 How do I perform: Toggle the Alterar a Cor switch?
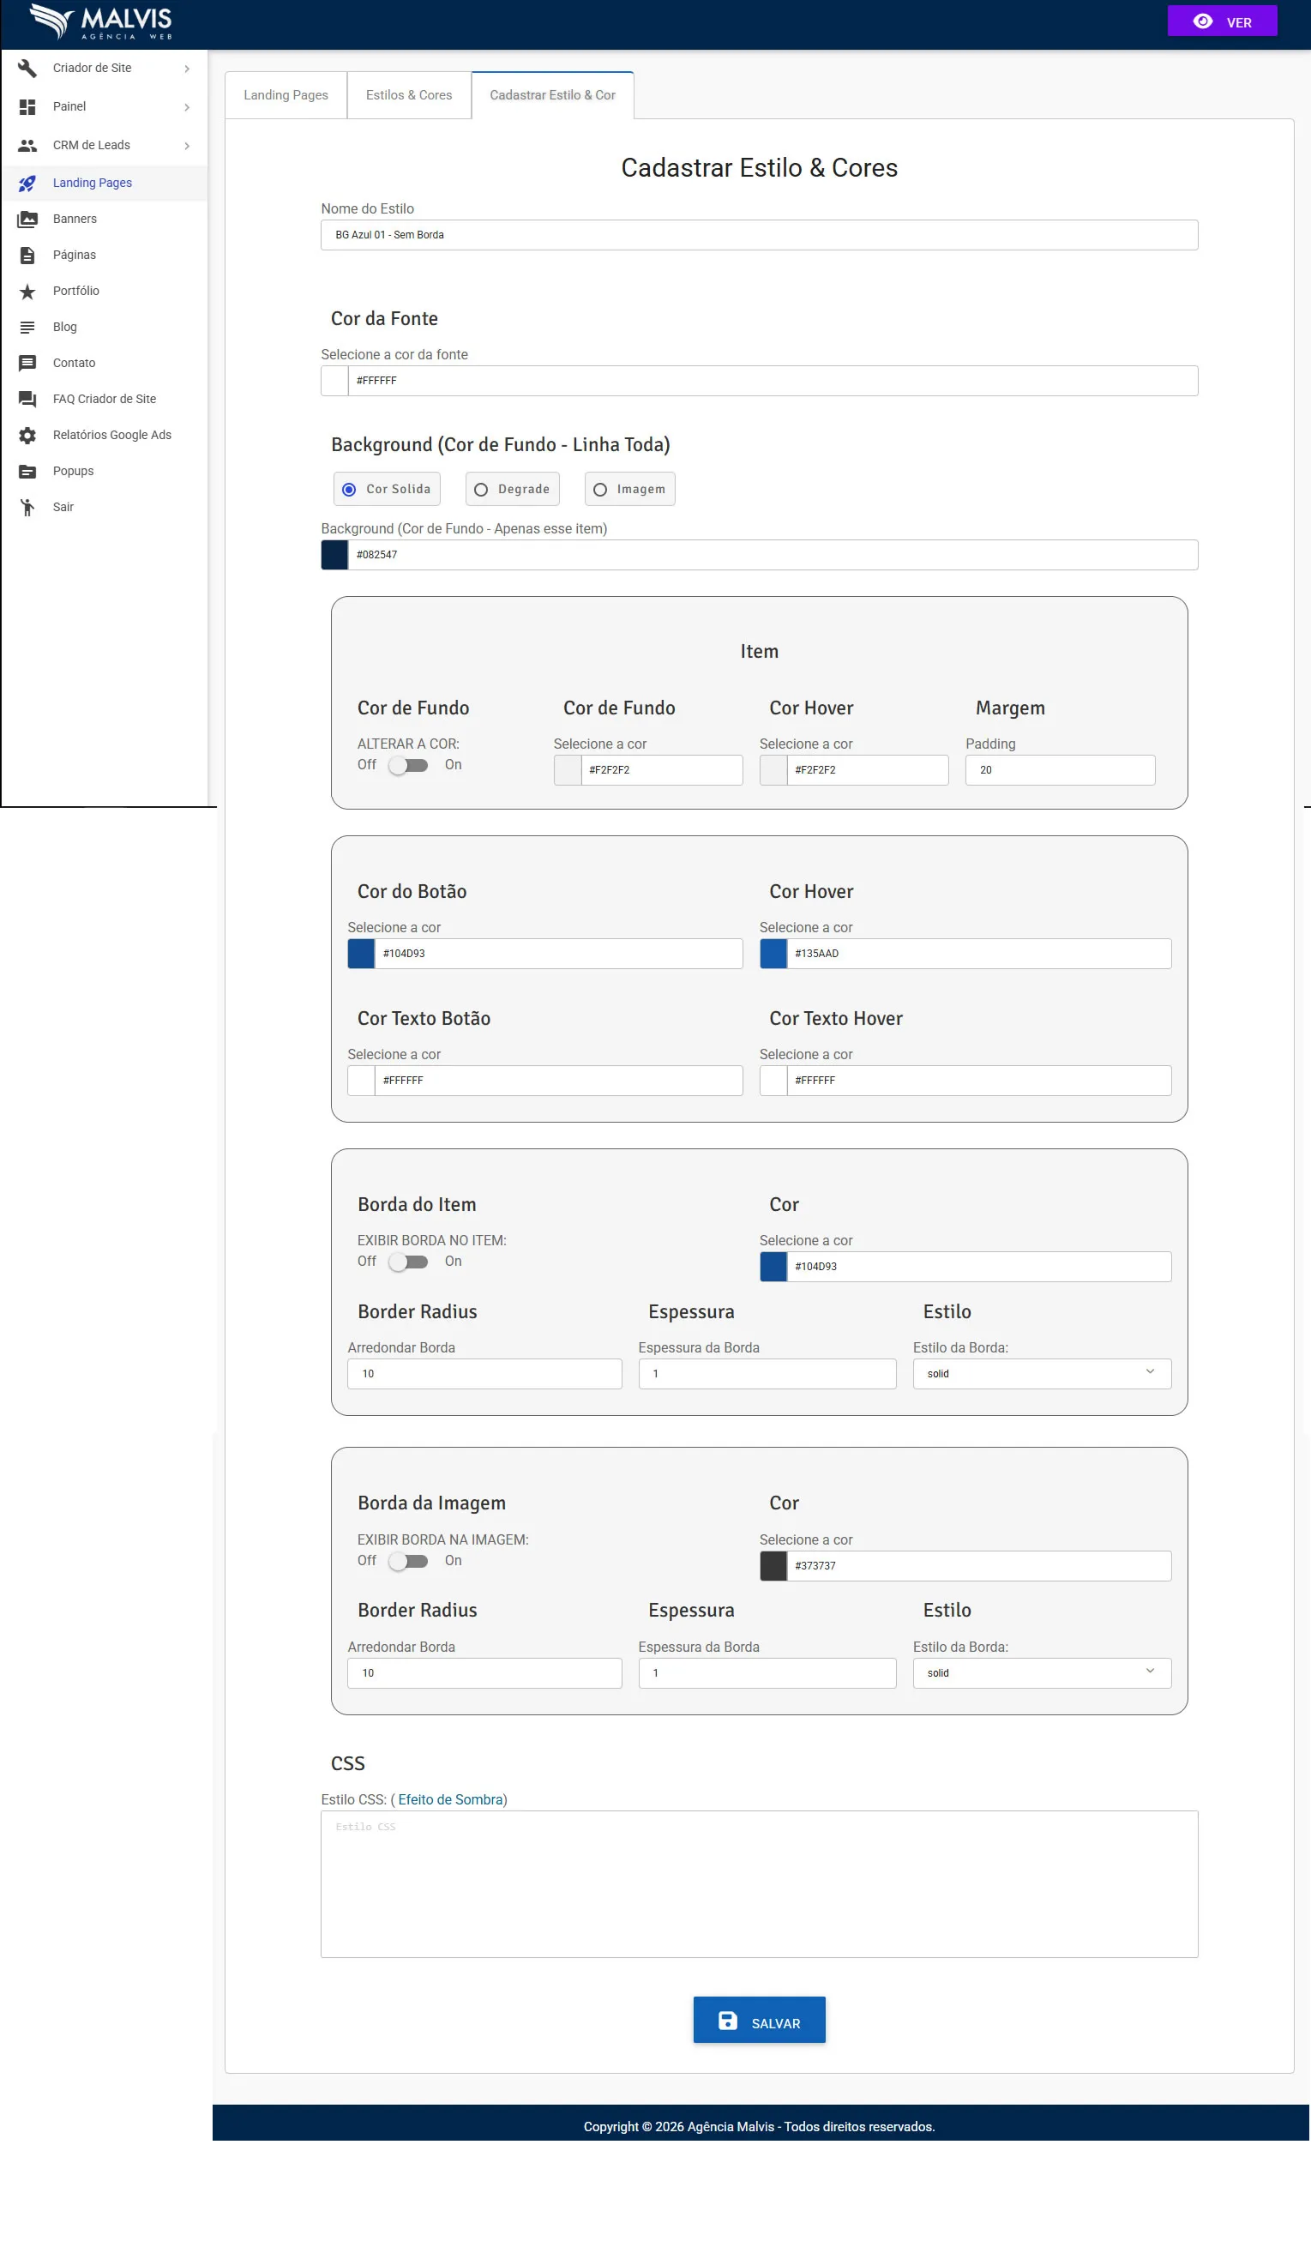click(x=408, y=766)
